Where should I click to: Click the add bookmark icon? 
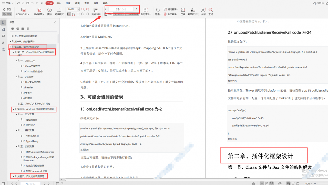(x=23, y=29)
